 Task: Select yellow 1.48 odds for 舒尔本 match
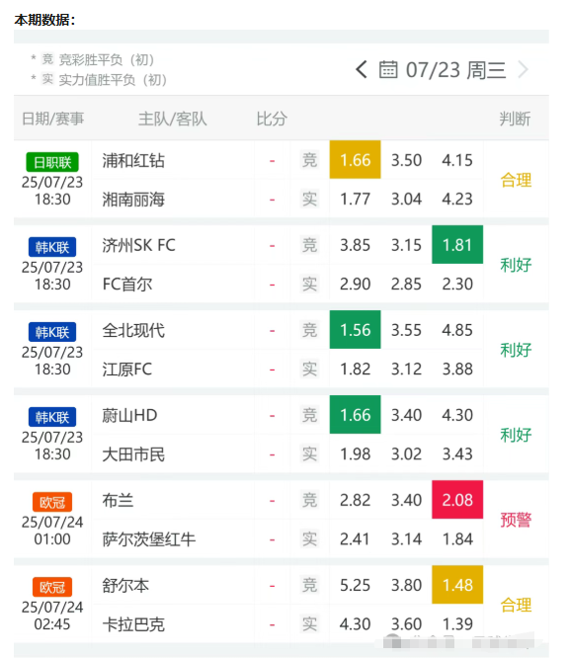coord(457,585)
